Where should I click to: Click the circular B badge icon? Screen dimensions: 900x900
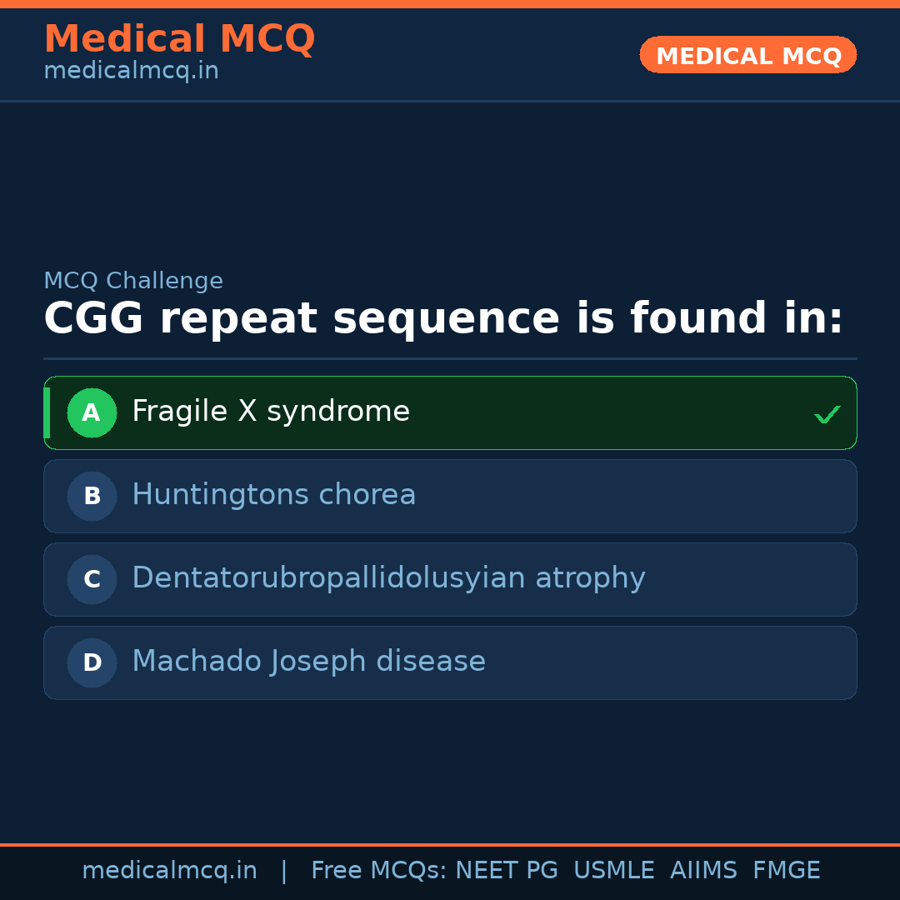pos(92,496)
